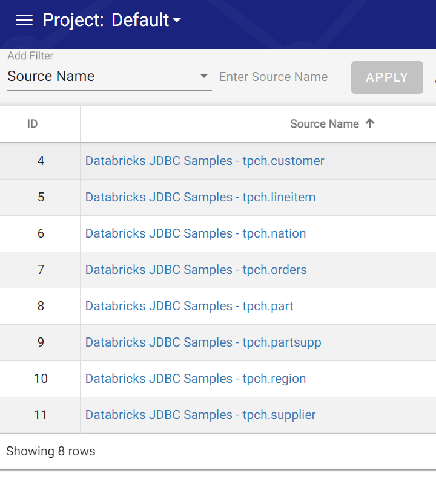
Task: Select the ID cell reading 11
Action: pos(41,415)
